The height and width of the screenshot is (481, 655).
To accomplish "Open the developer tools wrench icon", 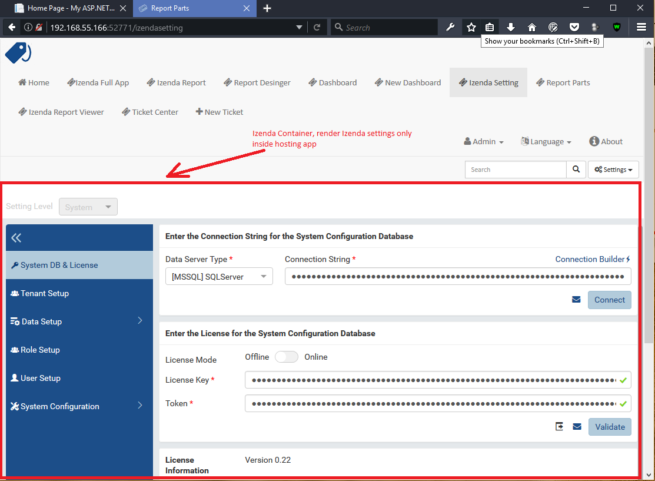I will (450, 28).
